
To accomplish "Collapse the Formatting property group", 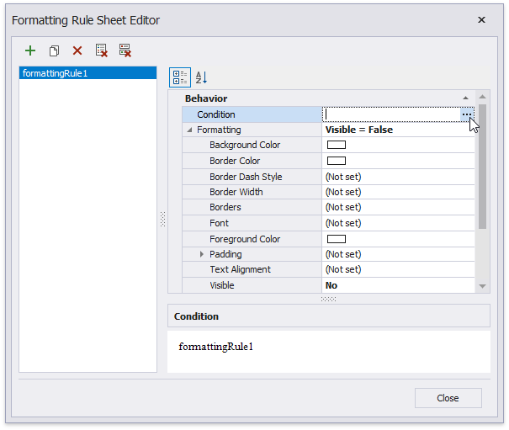I will 189,130.
